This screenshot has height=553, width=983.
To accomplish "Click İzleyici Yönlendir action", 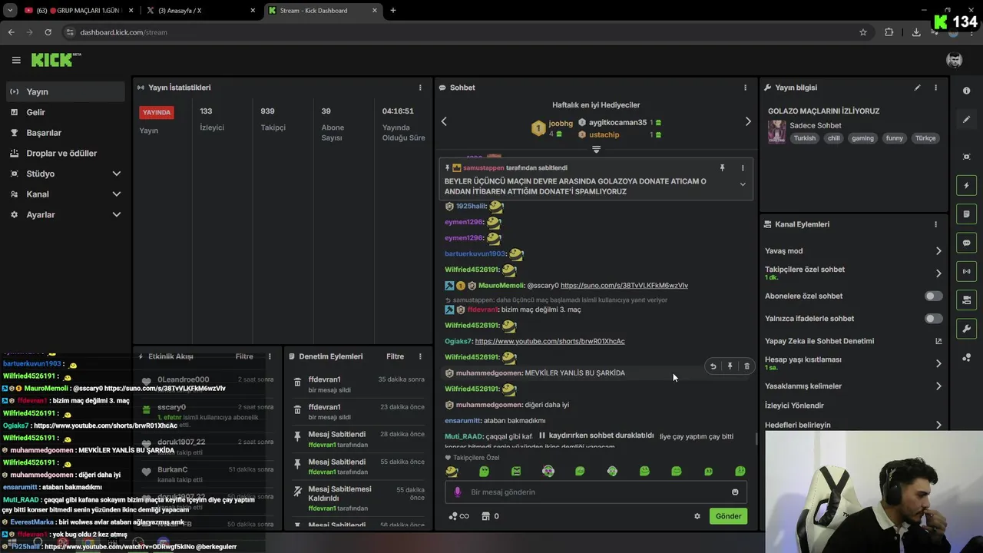I will point(794,406).
